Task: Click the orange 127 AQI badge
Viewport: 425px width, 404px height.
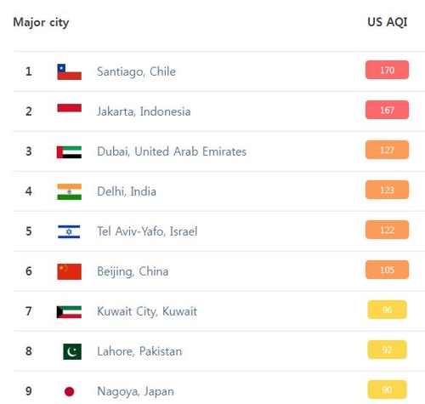Action: tap(387, 150)
